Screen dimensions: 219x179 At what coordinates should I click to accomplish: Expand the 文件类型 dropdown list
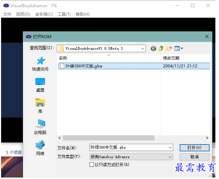pyautogui.click(x=170, y=157)
